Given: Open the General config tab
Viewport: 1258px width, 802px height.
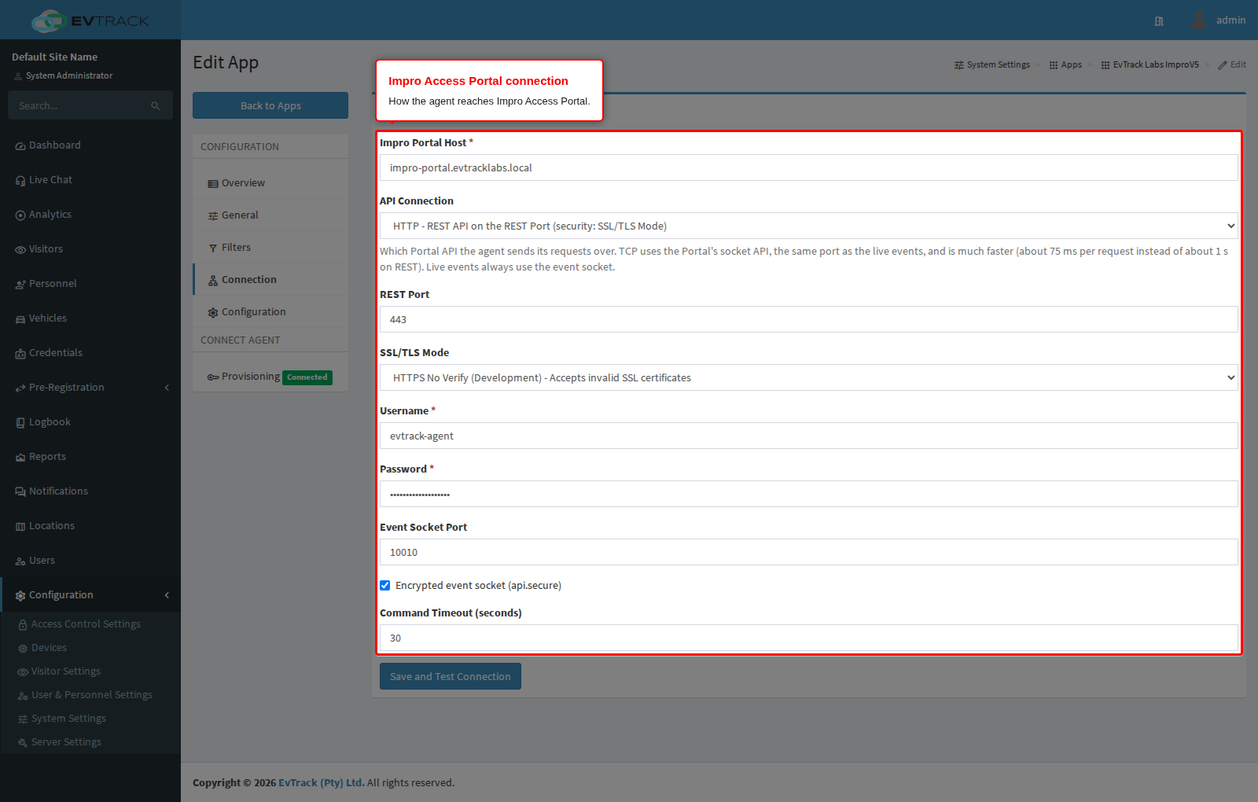Looking at the screenshot, I should 270,215.
